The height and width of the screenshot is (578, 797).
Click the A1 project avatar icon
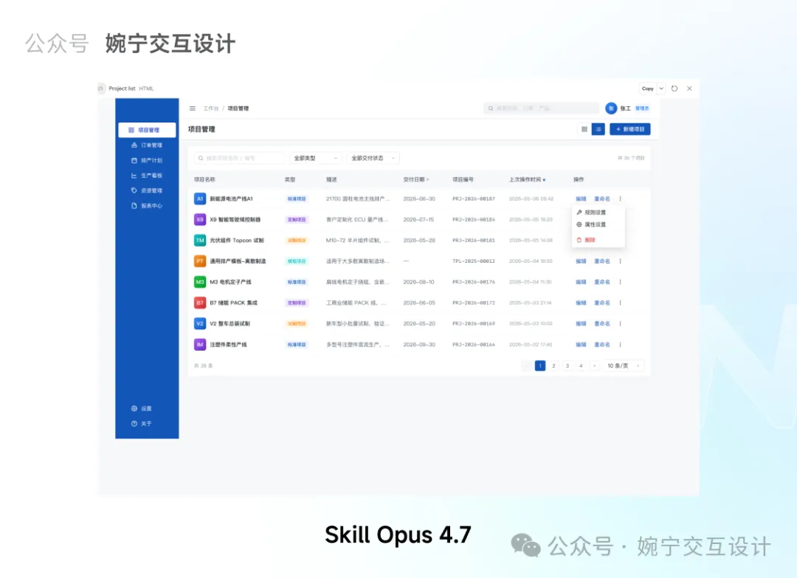click(x=200, y=199)
